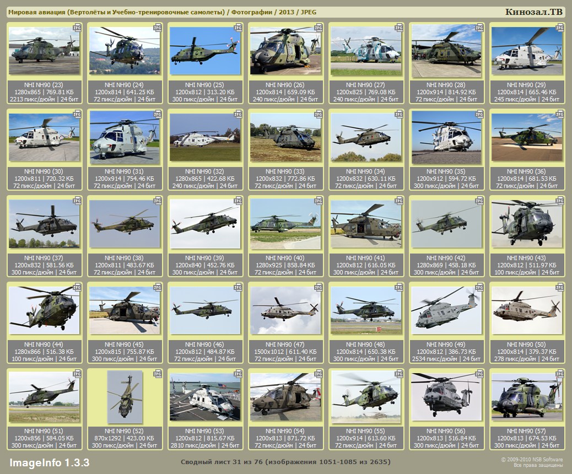This screenshot has width=572, height=474.
Task: Click the JPG badge on NHI NH90 (35)
Action: point(479,114)
